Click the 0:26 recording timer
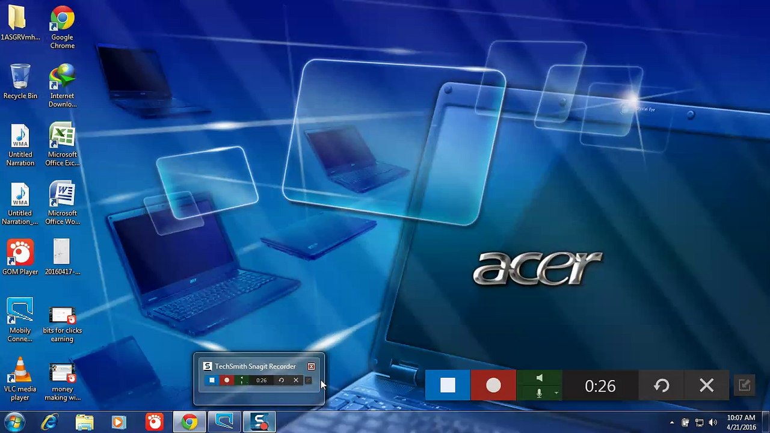Screen dimensions: 770x433 tap(600, 385)
